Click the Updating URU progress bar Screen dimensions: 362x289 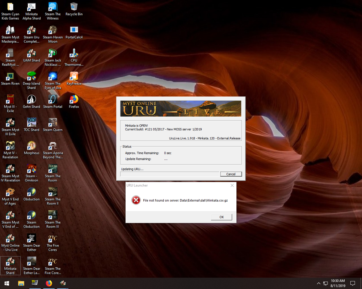click(169, 174)
